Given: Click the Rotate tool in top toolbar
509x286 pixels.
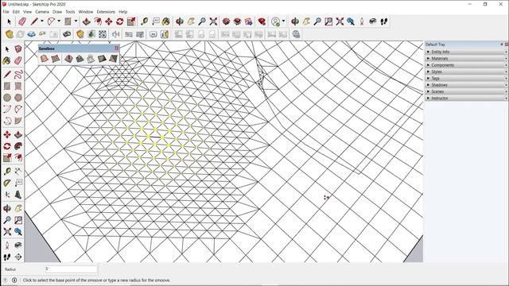Looking at the screenshot, I should pyautogui.click(x=120, y=21).
